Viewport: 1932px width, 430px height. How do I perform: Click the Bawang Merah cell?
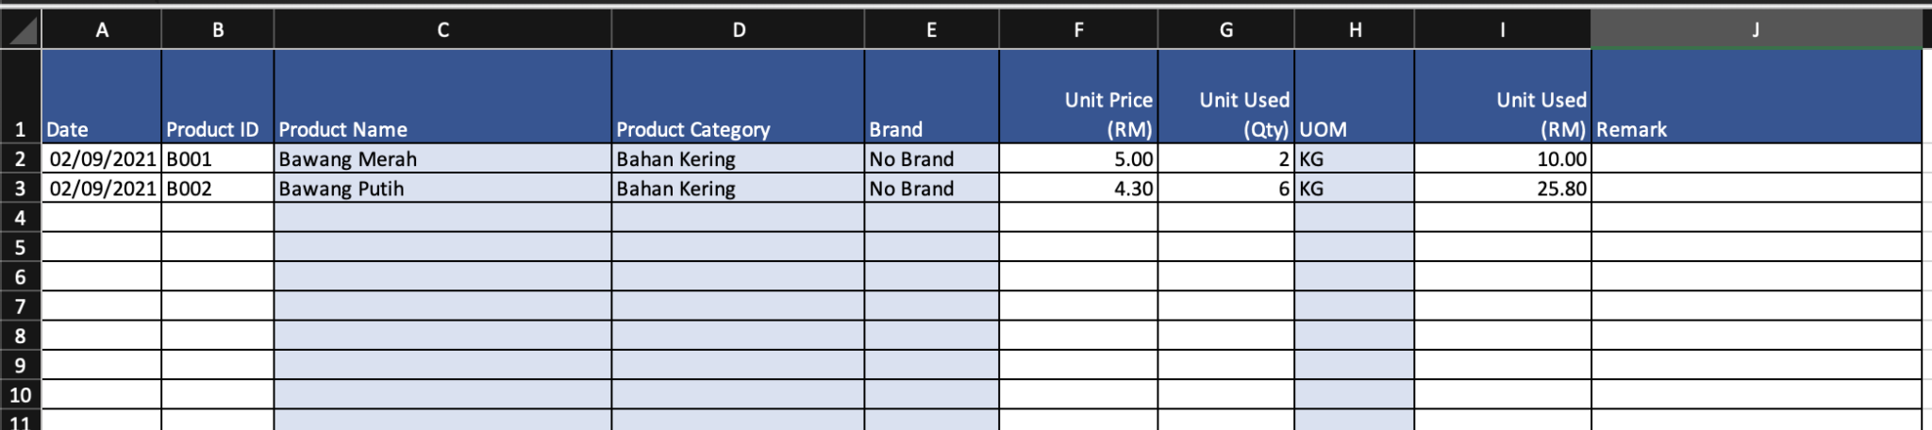tap(442, 158)
